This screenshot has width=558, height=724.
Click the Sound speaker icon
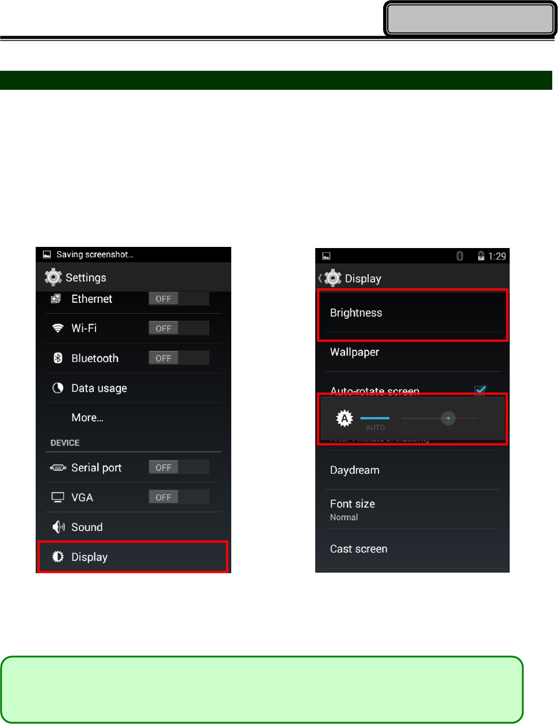click(x=58, y=527)
